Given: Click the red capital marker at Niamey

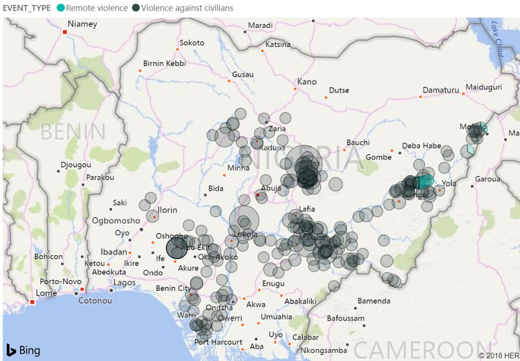Looking at the screenshot, I should click(x=65, y=33).
